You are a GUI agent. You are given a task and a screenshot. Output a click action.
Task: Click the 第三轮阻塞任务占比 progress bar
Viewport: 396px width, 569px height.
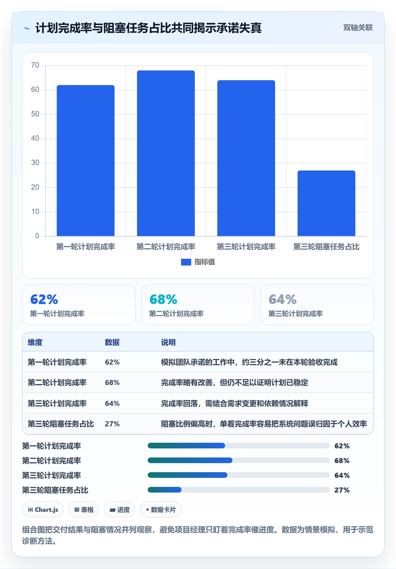[x=238, y=490]
